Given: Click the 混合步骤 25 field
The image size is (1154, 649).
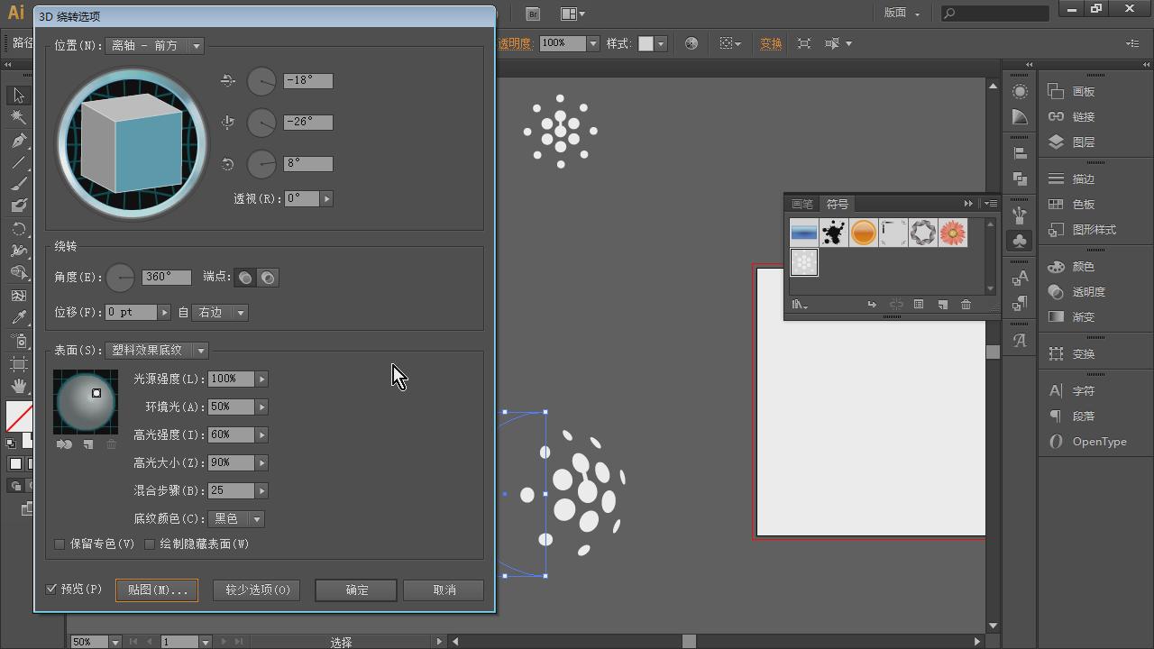Looking at the screenshot, I should click(x=231, y=490).
